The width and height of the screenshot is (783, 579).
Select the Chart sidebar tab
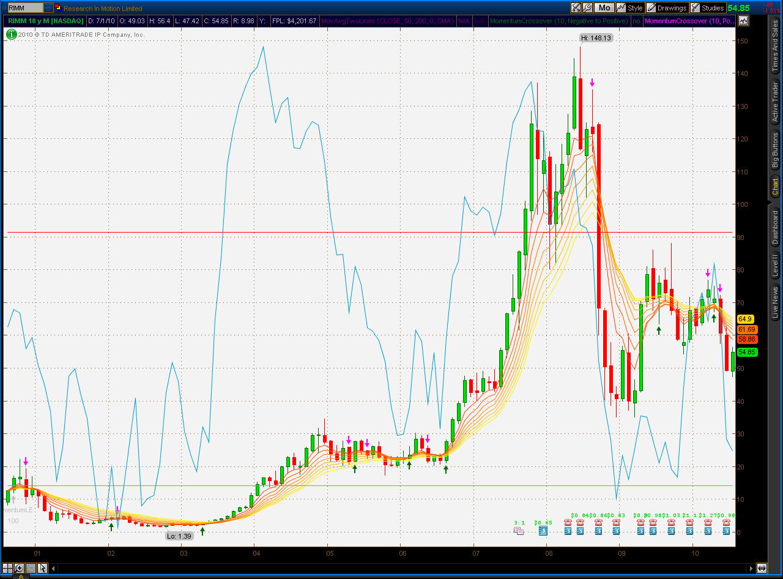(775, 187)
